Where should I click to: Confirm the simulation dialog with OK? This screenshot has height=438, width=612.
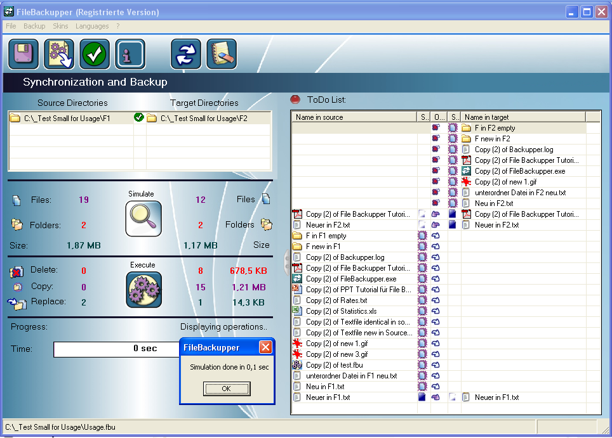(x=227, y=389)
